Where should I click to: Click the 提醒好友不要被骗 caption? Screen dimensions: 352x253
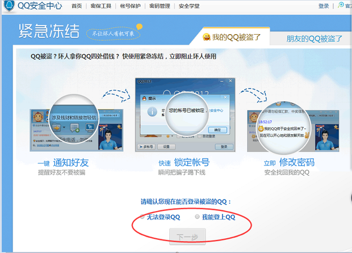point(61,172)
